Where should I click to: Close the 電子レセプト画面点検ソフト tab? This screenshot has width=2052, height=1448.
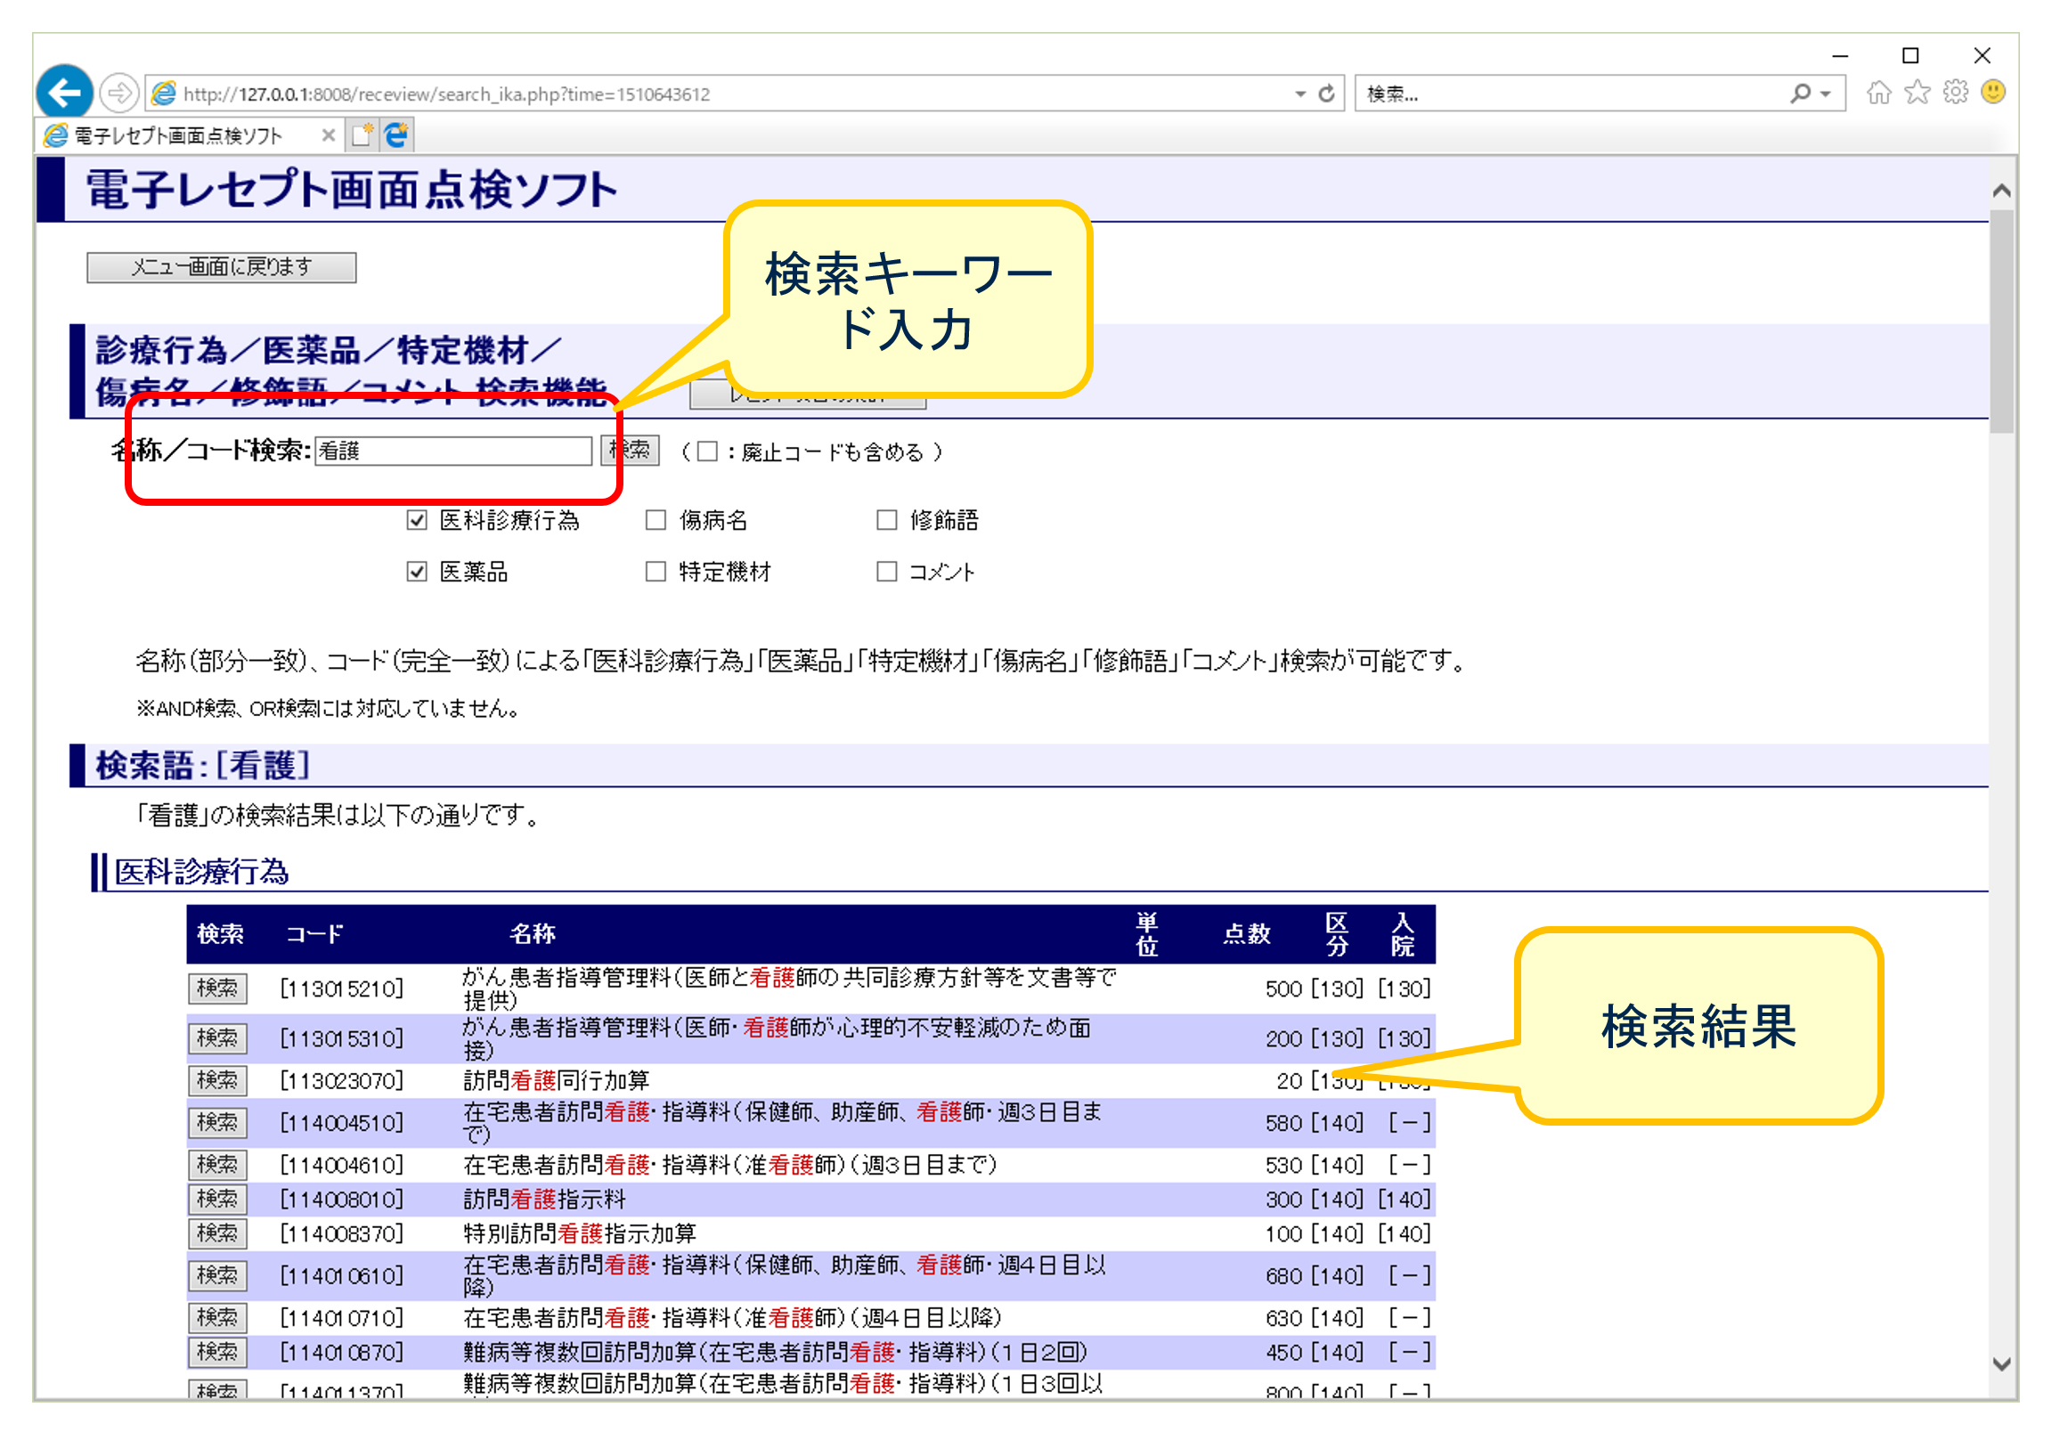pos(328,135)
